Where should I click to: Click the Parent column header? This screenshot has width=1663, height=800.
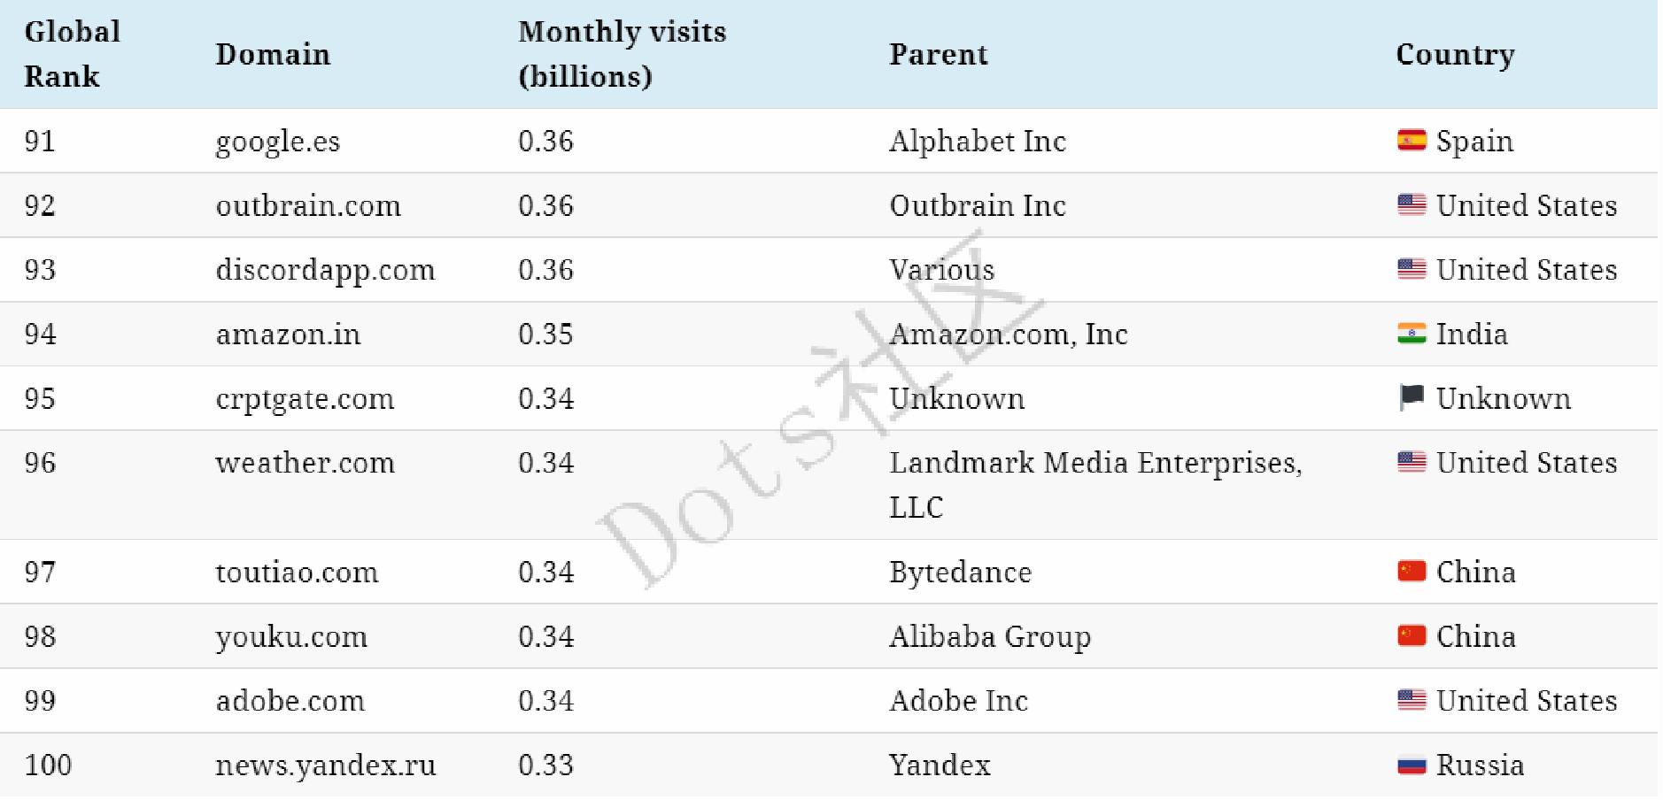tap(938, 54)
